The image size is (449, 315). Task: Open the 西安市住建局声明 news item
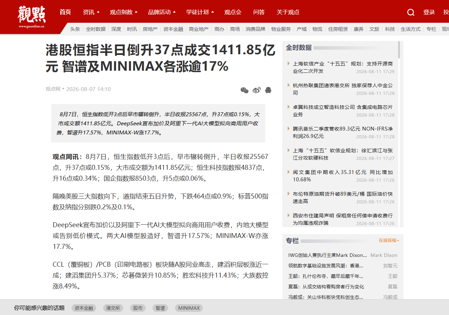343,219
